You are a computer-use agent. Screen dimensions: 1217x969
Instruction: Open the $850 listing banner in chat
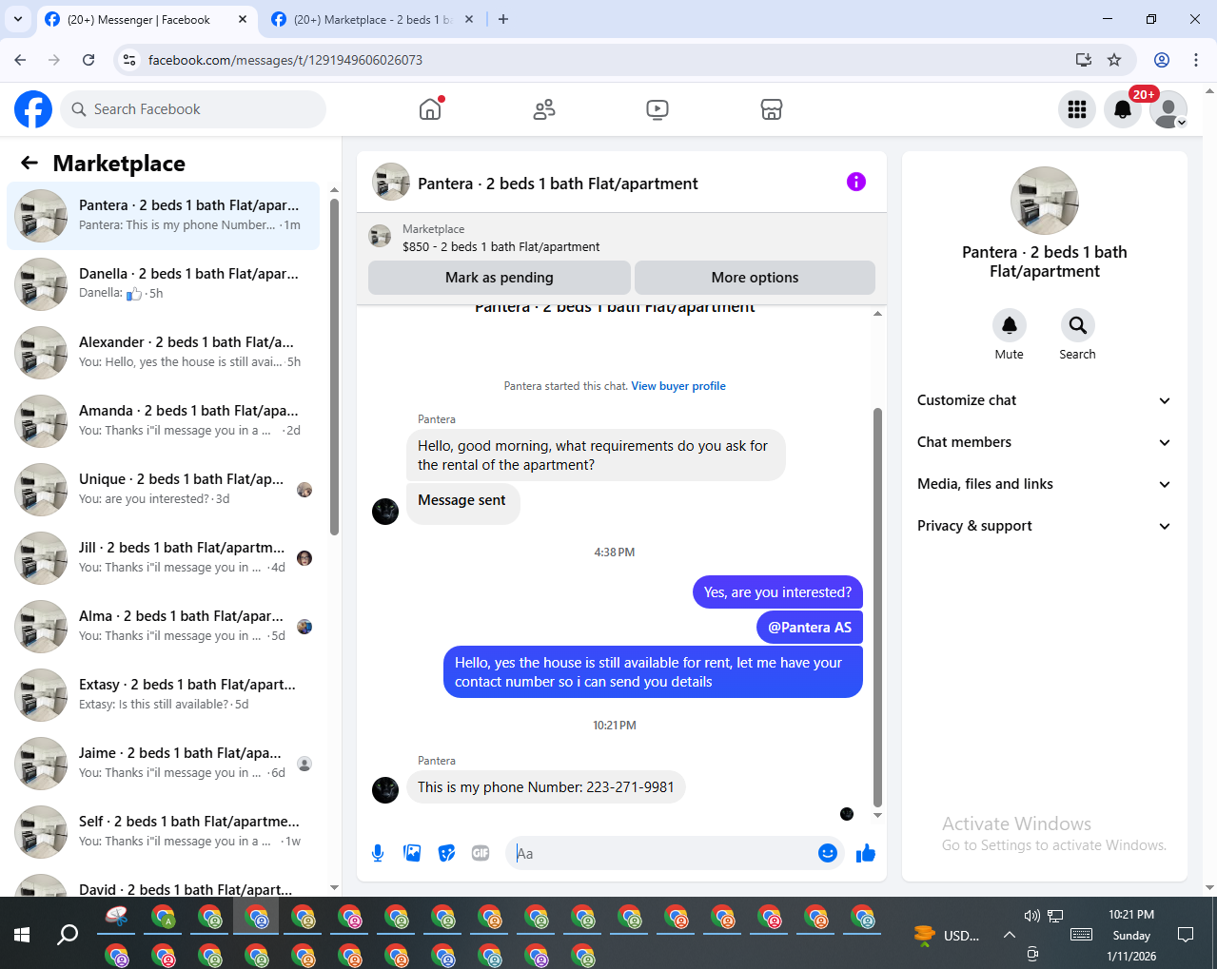pos(621,238)
